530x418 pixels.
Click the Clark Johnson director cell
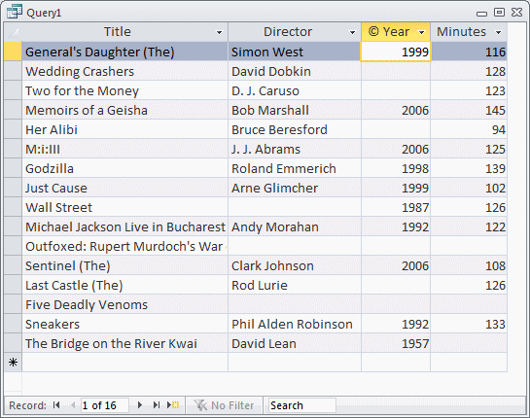295,265
